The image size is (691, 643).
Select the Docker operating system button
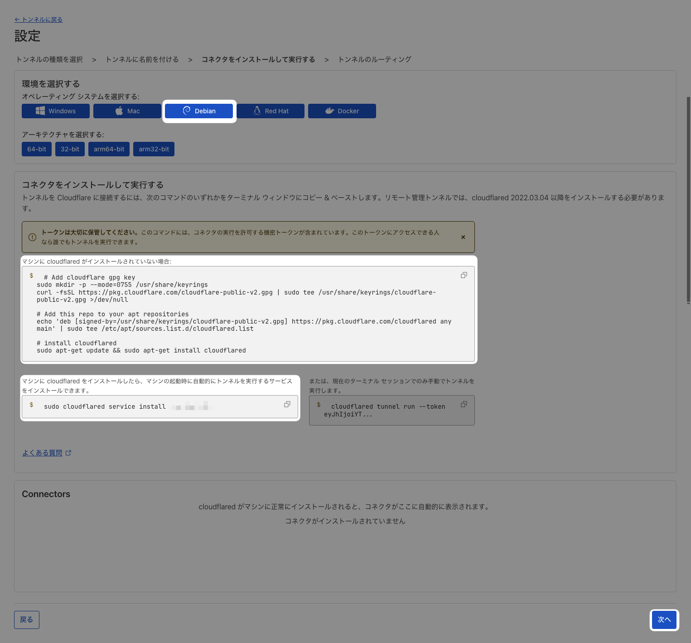point(342,111)
